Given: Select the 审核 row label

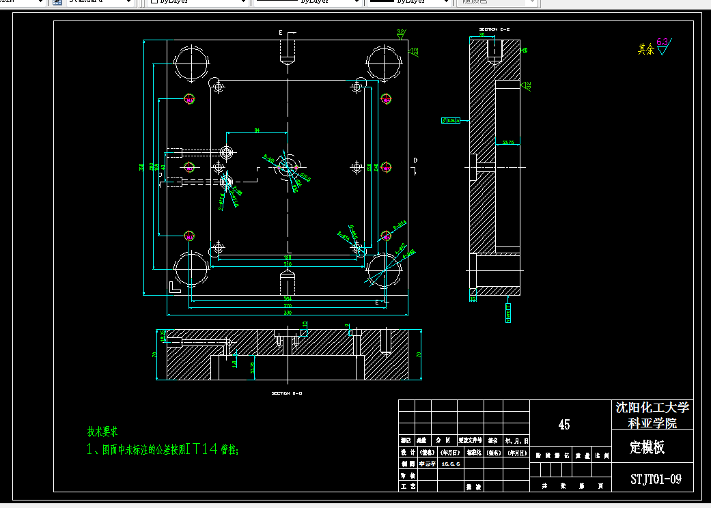Looking at the screenshot, I should coord(408,475).
